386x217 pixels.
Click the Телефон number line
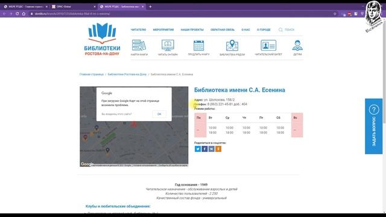pyautogui.click(x=221, y=104)
